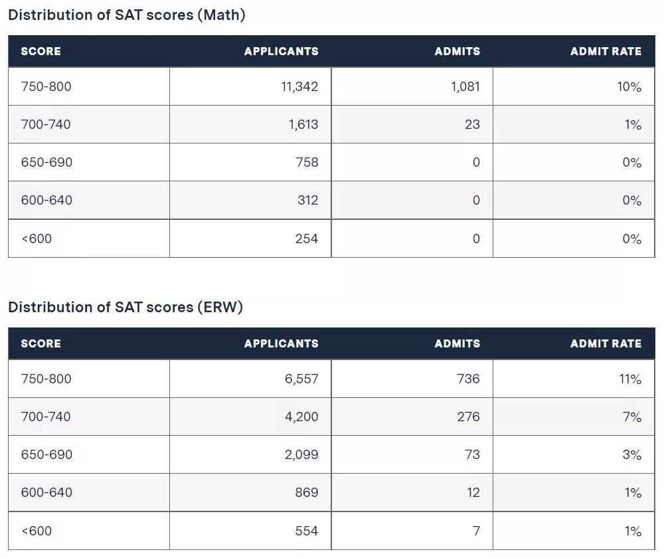Click the 11,342 applicants cell
The image size is (664, 558).
pyautogui.click(x=300, y=86)
